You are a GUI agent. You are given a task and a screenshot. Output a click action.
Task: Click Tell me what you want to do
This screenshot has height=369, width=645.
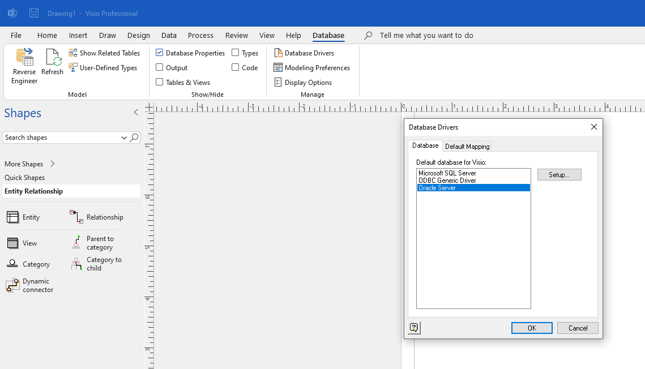click(426, 35)
